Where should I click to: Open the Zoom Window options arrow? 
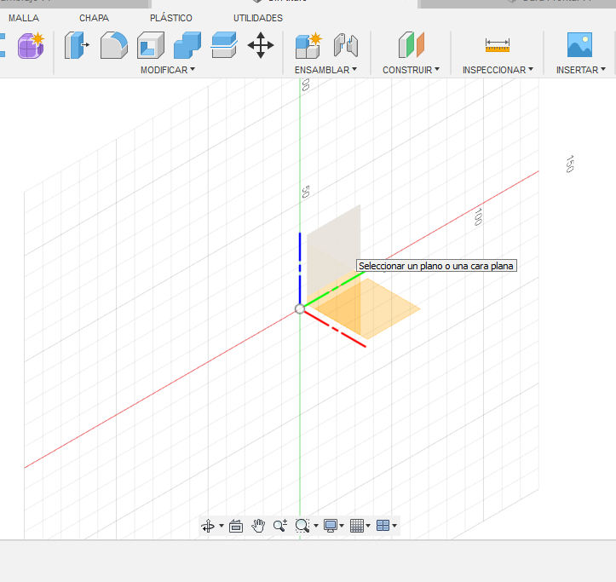point(316,526)
